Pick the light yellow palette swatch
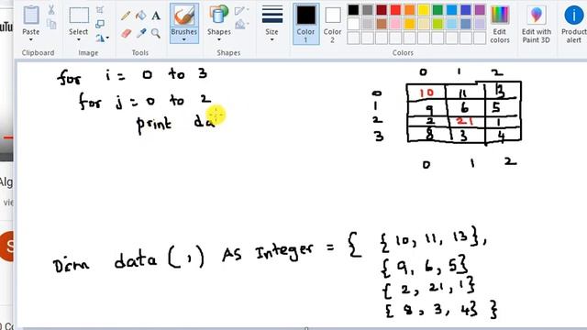 (x=424, y=24)
